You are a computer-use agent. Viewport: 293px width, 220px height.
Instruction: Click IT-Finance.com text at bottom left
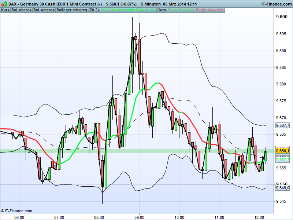pyautogui.click(x=16, y=211)
